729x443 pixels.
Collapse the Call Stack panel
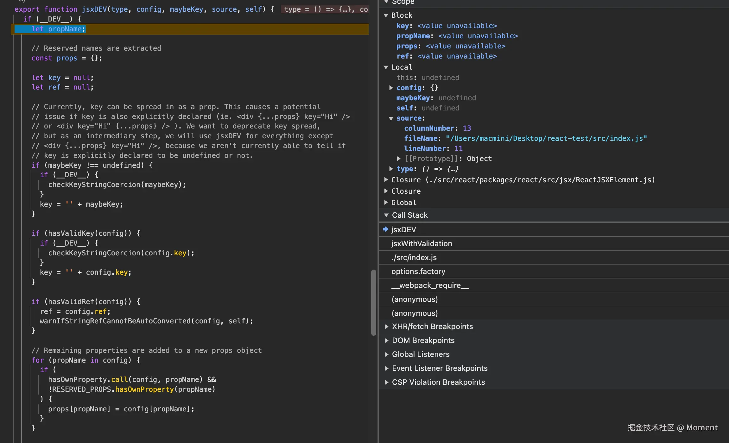(x=386, y=215)
